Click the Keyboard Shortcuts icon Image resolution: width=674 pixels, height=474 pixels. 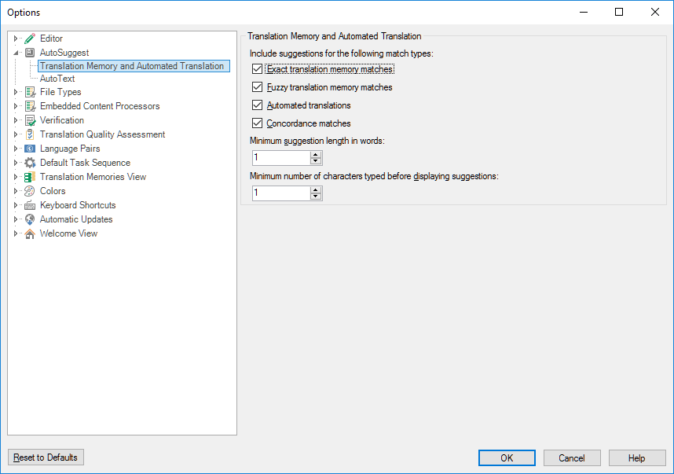(x=30, y=205)
